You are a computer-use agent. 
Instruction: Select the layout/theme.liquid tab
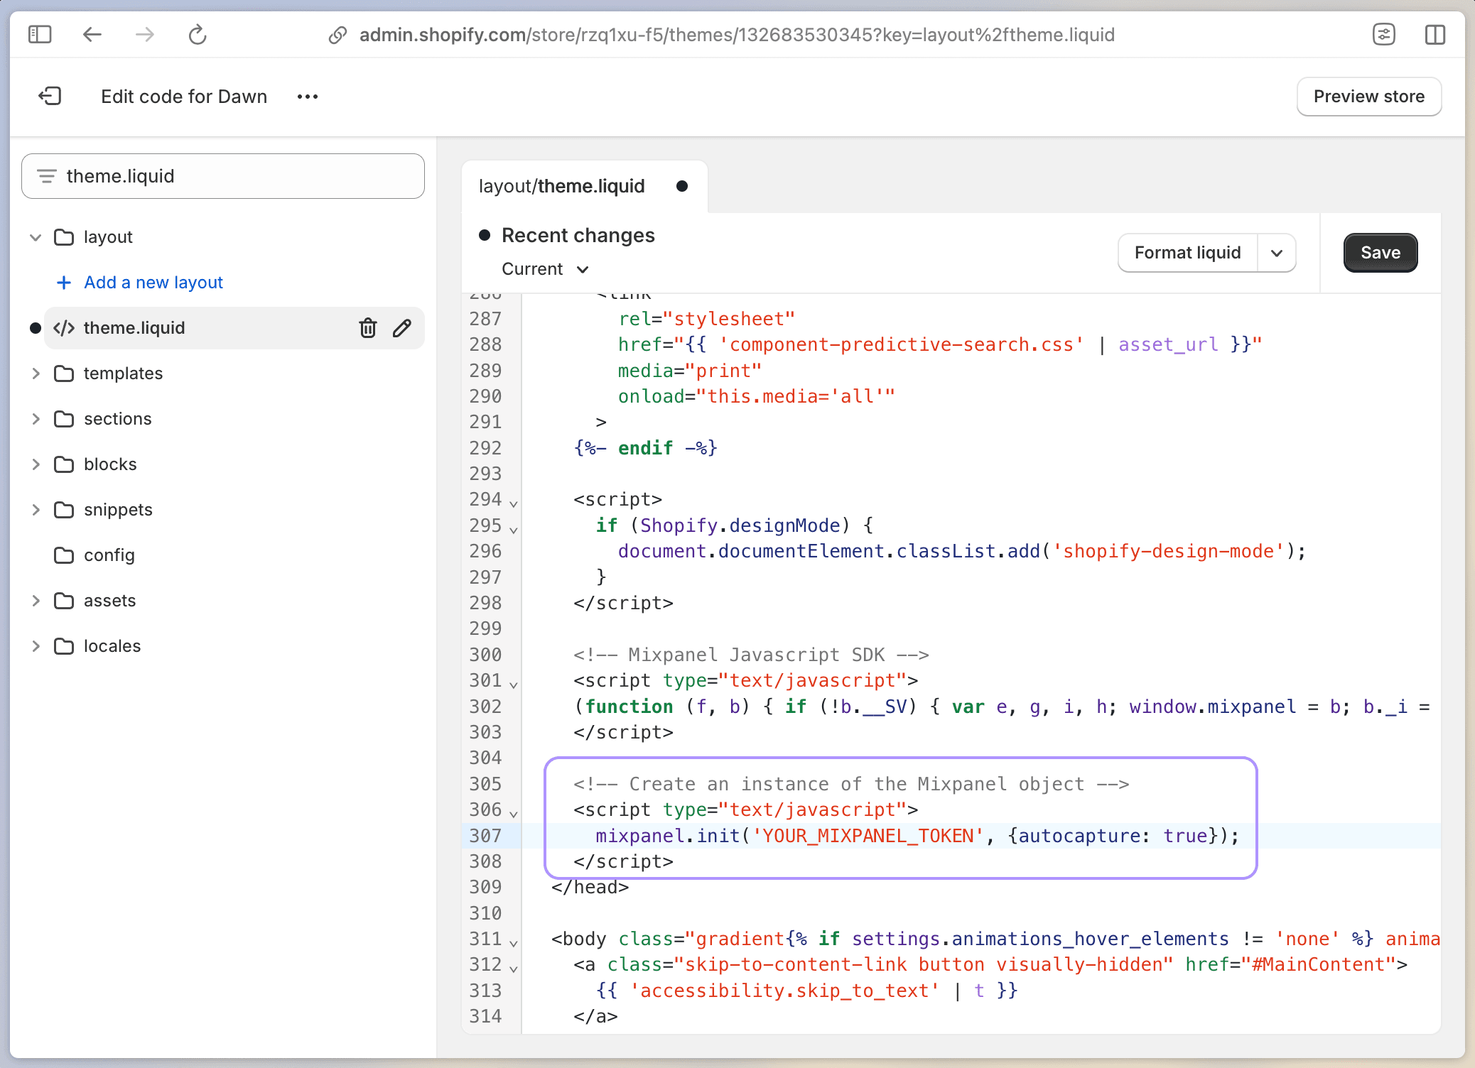tap(561, 186)
